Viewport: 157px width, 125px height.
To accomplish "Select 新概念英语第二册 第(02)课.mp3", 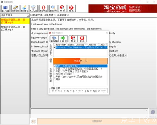I will point(15,28).
